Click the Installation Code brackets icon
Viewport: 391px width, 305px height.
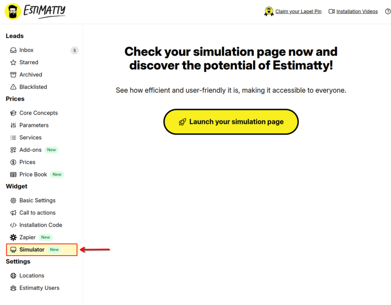(x=13, y=225)
